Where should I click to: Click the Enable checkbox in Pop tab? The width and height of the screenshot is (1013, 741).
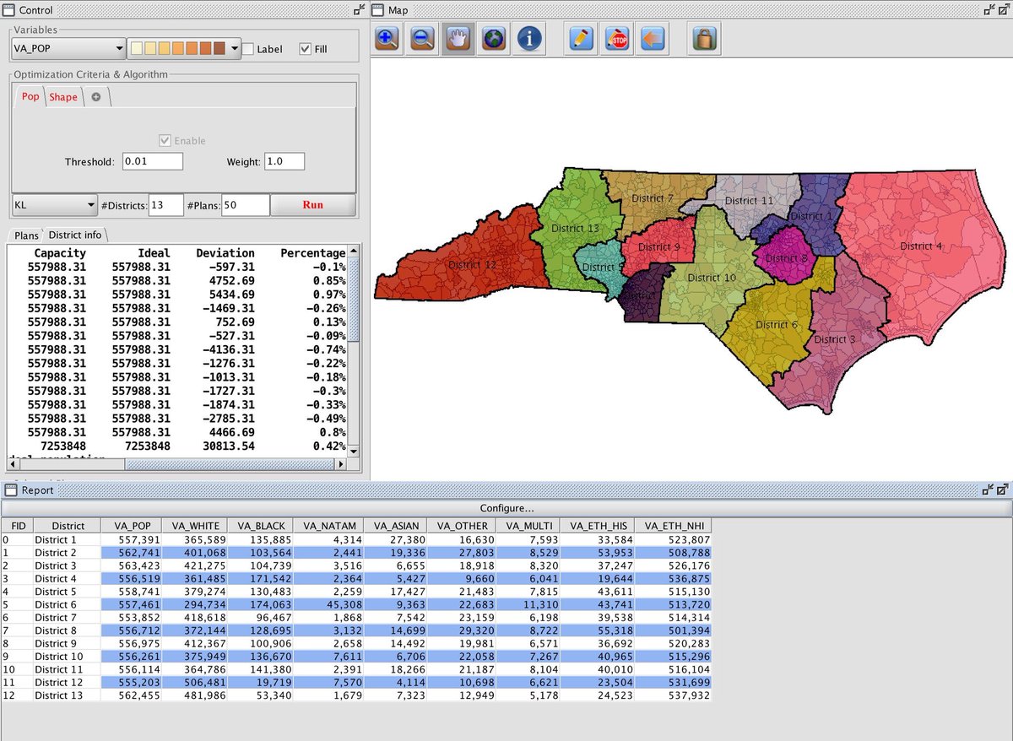(x=165, y=140)
